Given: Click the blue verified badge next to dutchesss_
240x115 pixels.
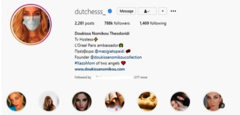Looking at the screenshot, I should pyautogui.click(x=110, y=11).
